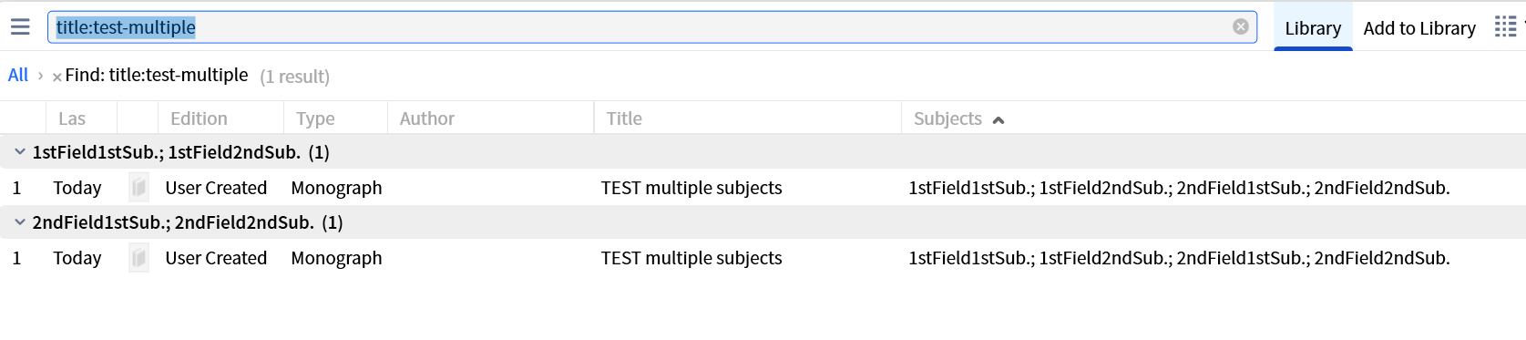Collapse the 1stField1stSub.; 1stField2ndSub. group
This screenshot has height=340, width=1526.
click(20, 151)
